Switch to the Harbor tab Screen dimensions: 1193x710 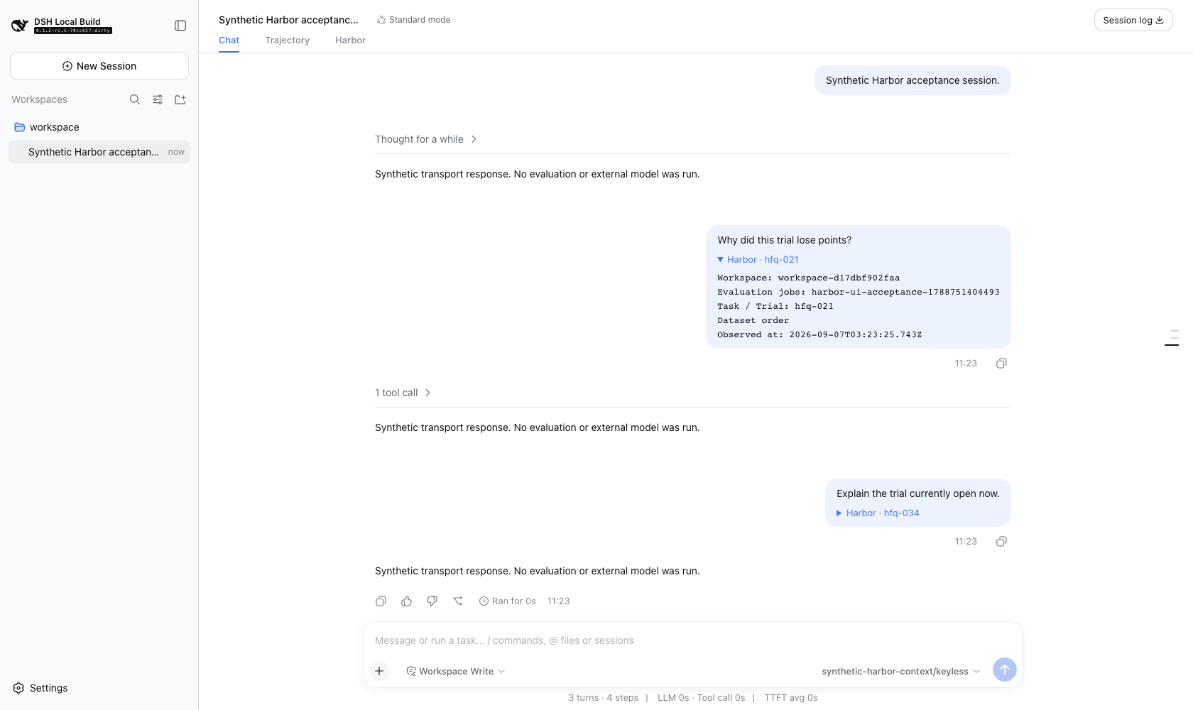point(350,40)
